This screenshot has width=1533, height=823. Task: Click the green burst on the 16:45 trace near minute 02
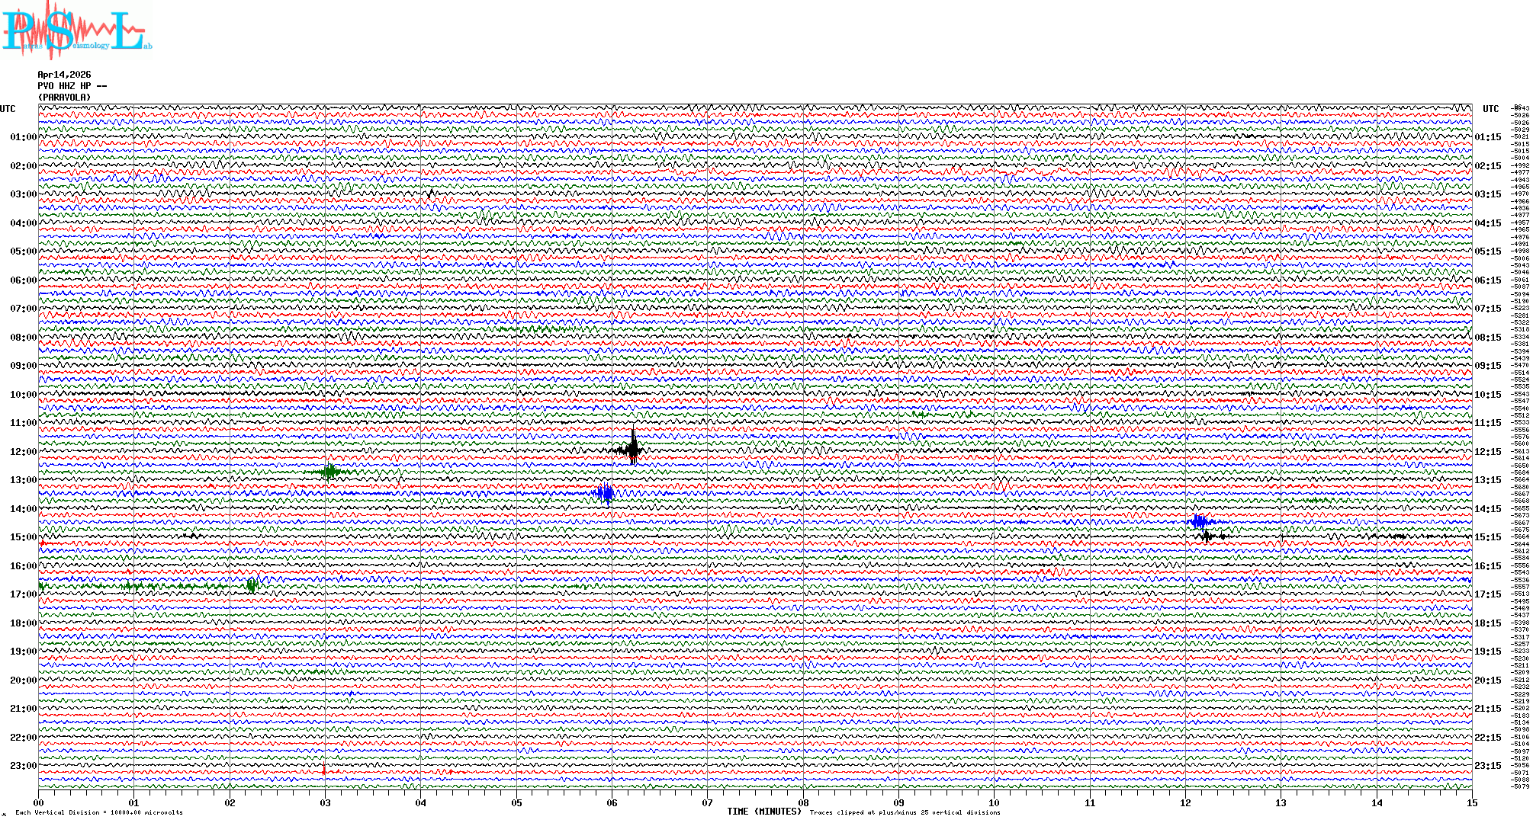pos(252,585)
